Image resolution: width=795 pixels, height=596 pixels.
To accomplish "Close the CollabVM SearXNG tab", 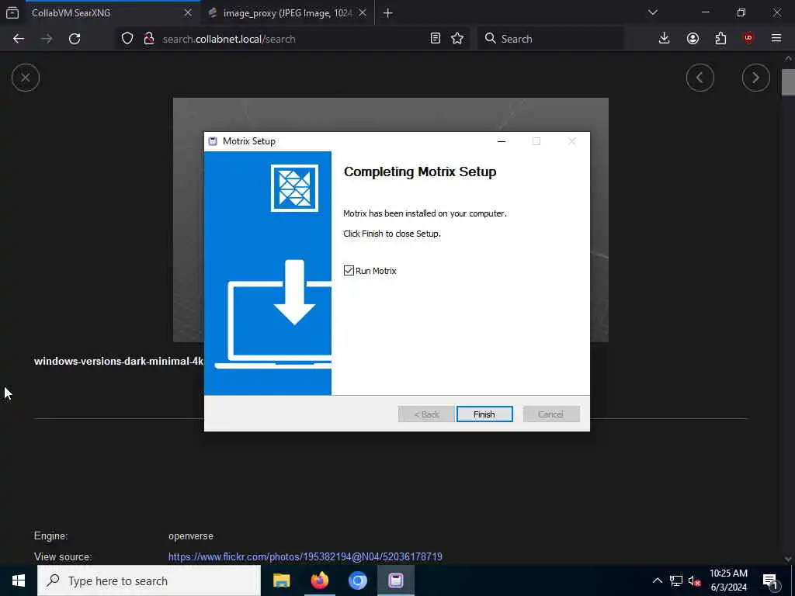I will pos(188,13).
